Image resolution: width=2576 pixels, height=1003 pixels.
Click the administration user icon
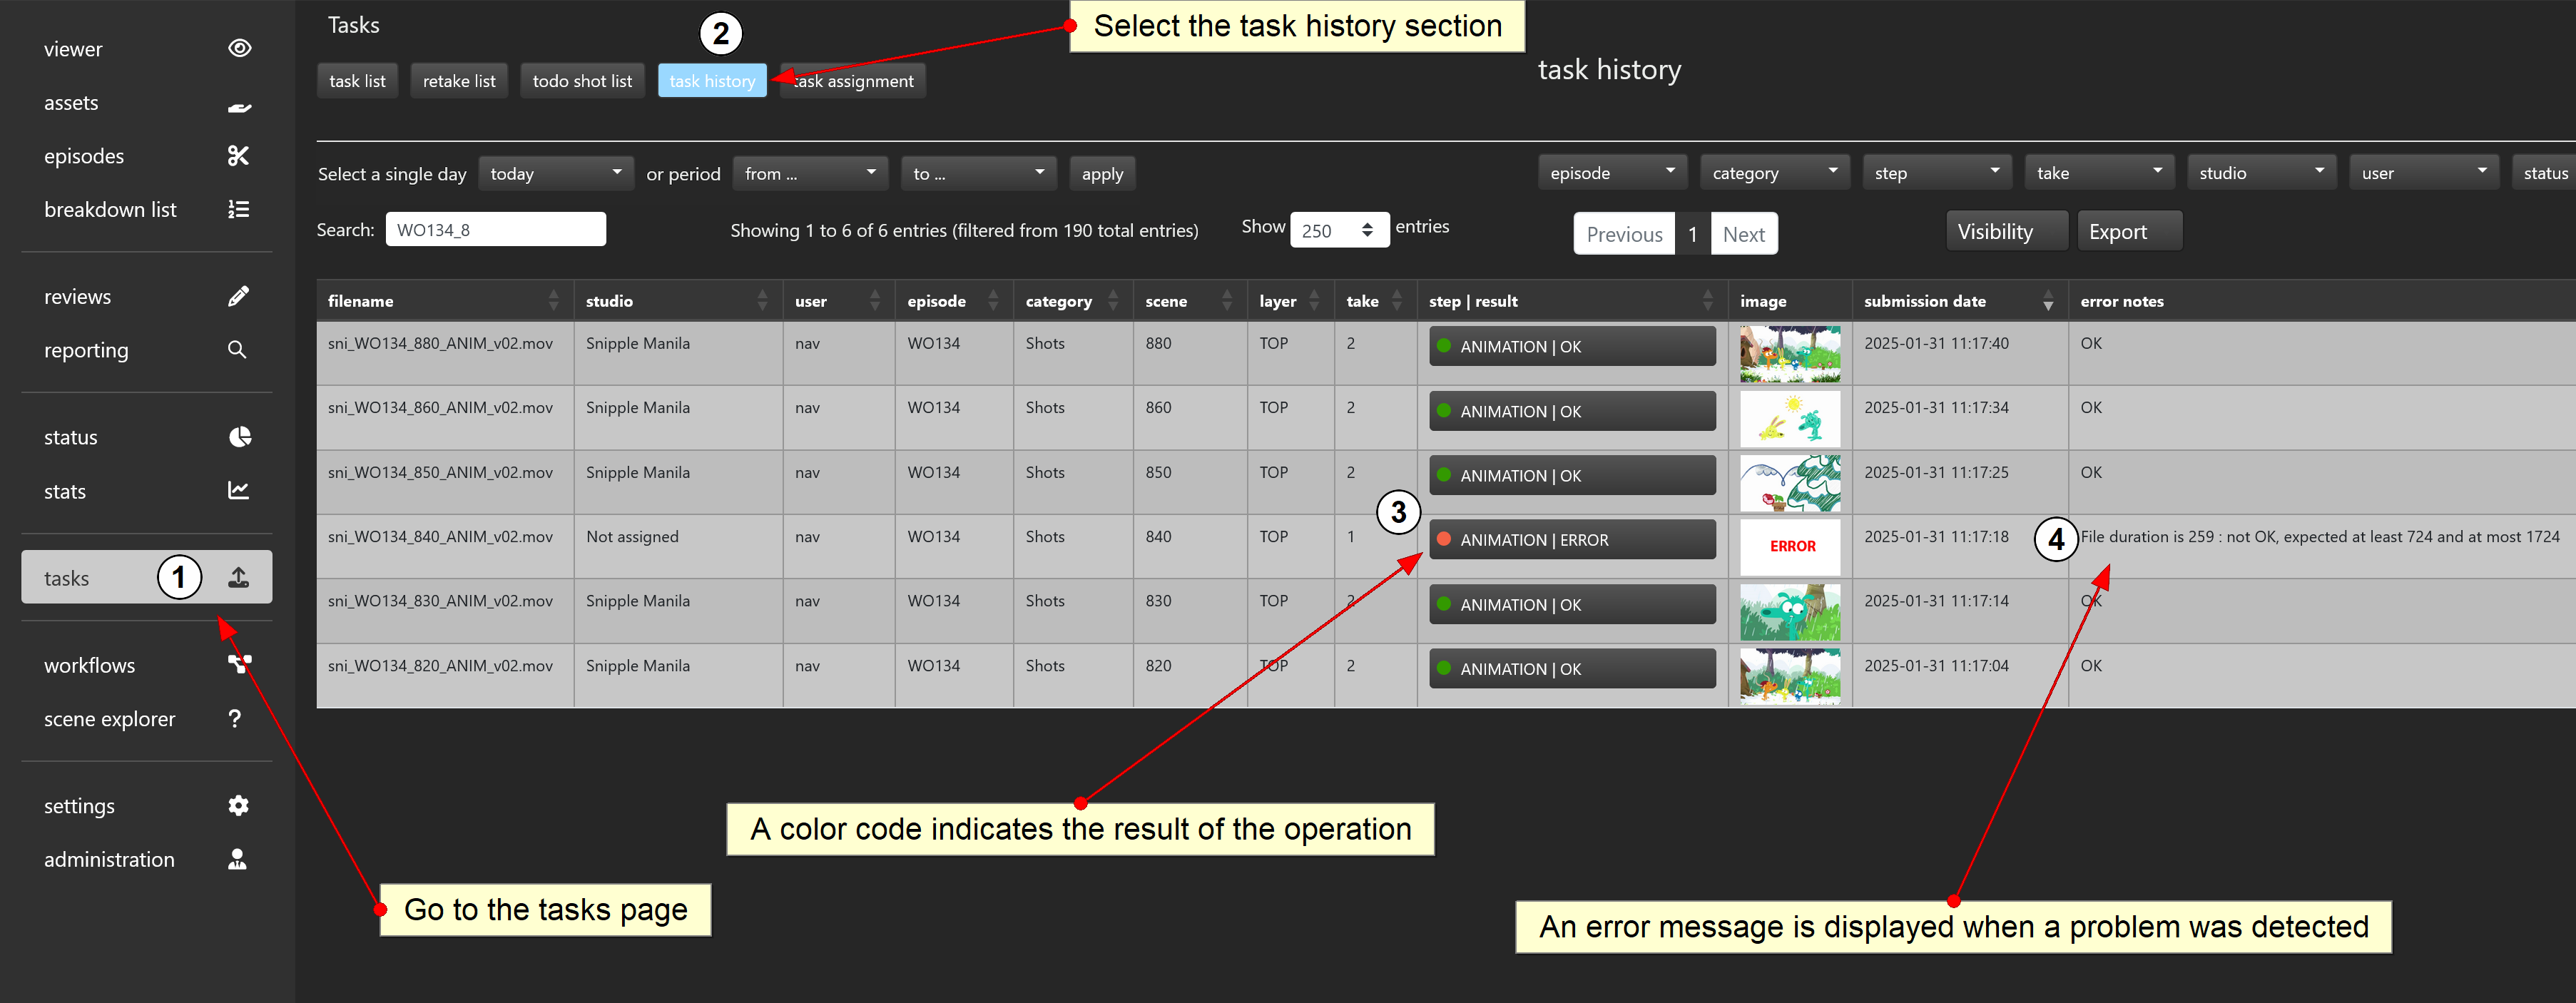[x=237, y=859]
